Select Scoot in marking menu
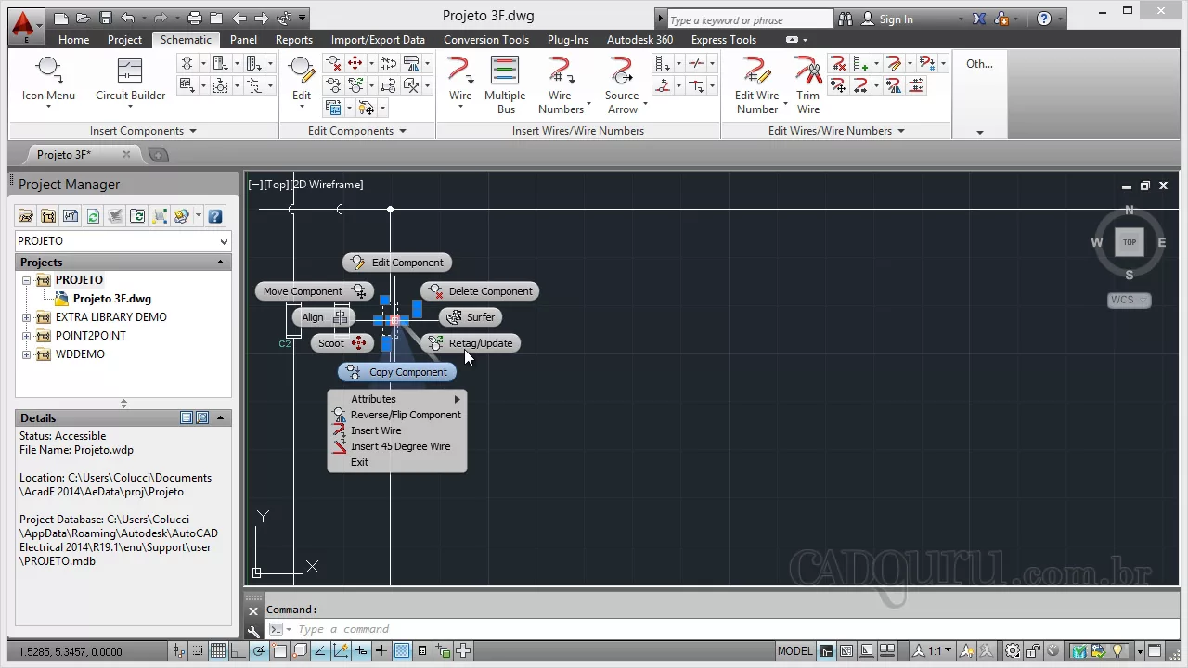 click(342, 343)
